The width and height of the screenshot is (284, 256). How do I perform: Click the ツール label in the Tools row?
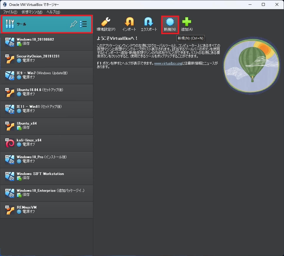[x=21, y=24]
